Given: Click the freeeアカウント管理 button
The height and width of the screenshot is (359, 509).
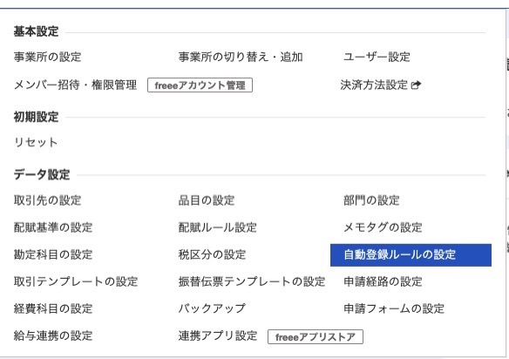Looking at the screenshot, I should tap(200, 85).
